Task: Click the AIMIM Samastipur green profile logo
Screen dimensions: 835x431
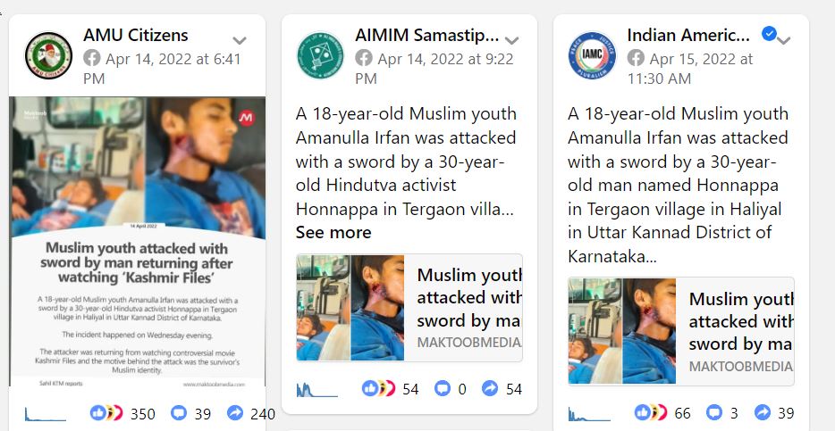Action: 321,56
